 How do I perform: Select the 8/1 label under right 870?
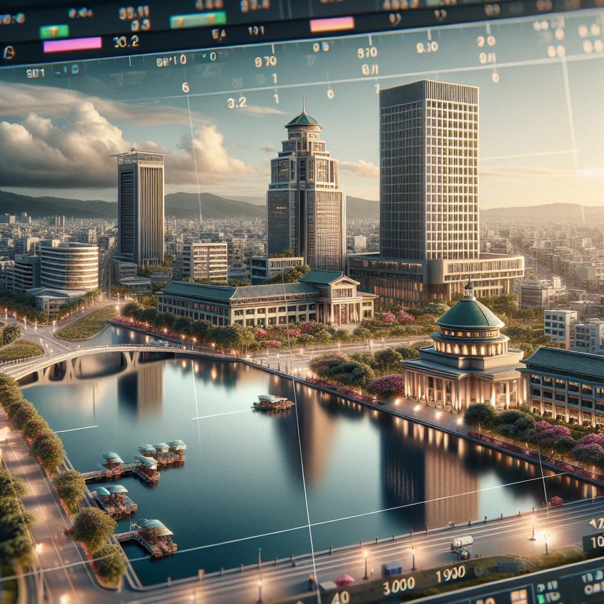pos(370,70)
